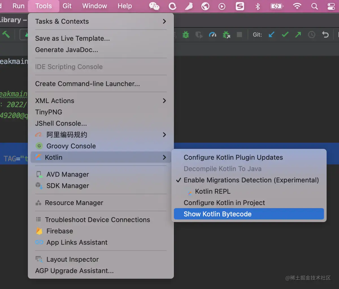
Task: Expand Tasks & Contexts submenu
Action: click(101, 21)
